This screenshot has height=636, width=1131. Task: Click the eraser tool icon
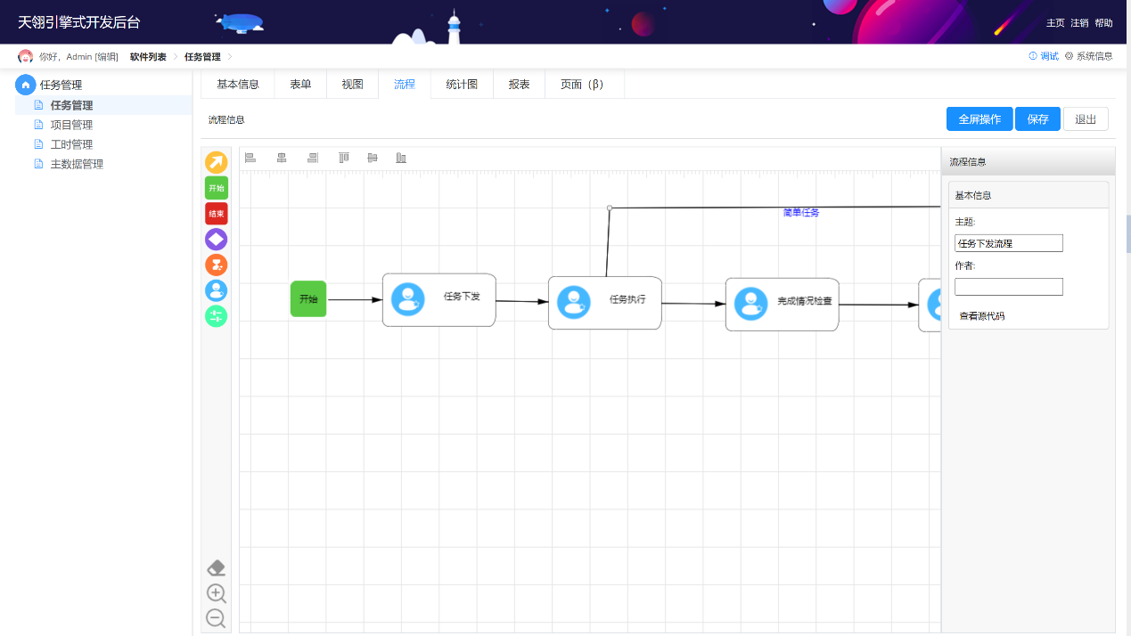pos(216,568)
